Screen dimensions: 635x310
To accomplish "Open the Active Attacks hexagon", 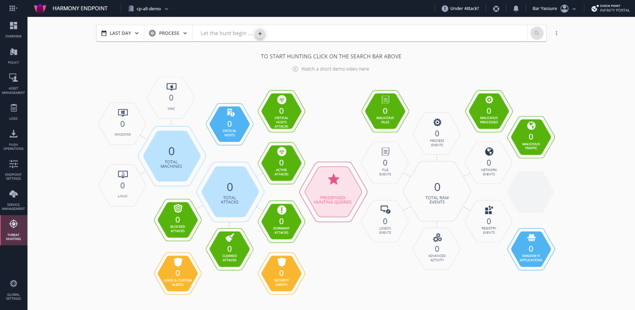I will click(282, 163).
